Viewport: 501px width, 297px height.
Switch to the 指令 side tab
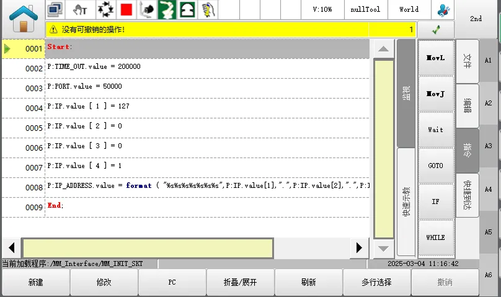click(x=467, y=150)
